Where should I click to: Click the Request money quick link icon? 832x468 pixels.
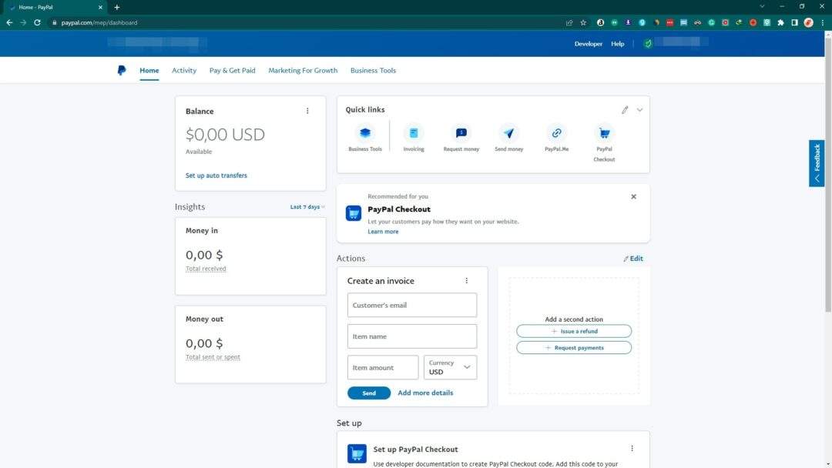click(461, 133)
